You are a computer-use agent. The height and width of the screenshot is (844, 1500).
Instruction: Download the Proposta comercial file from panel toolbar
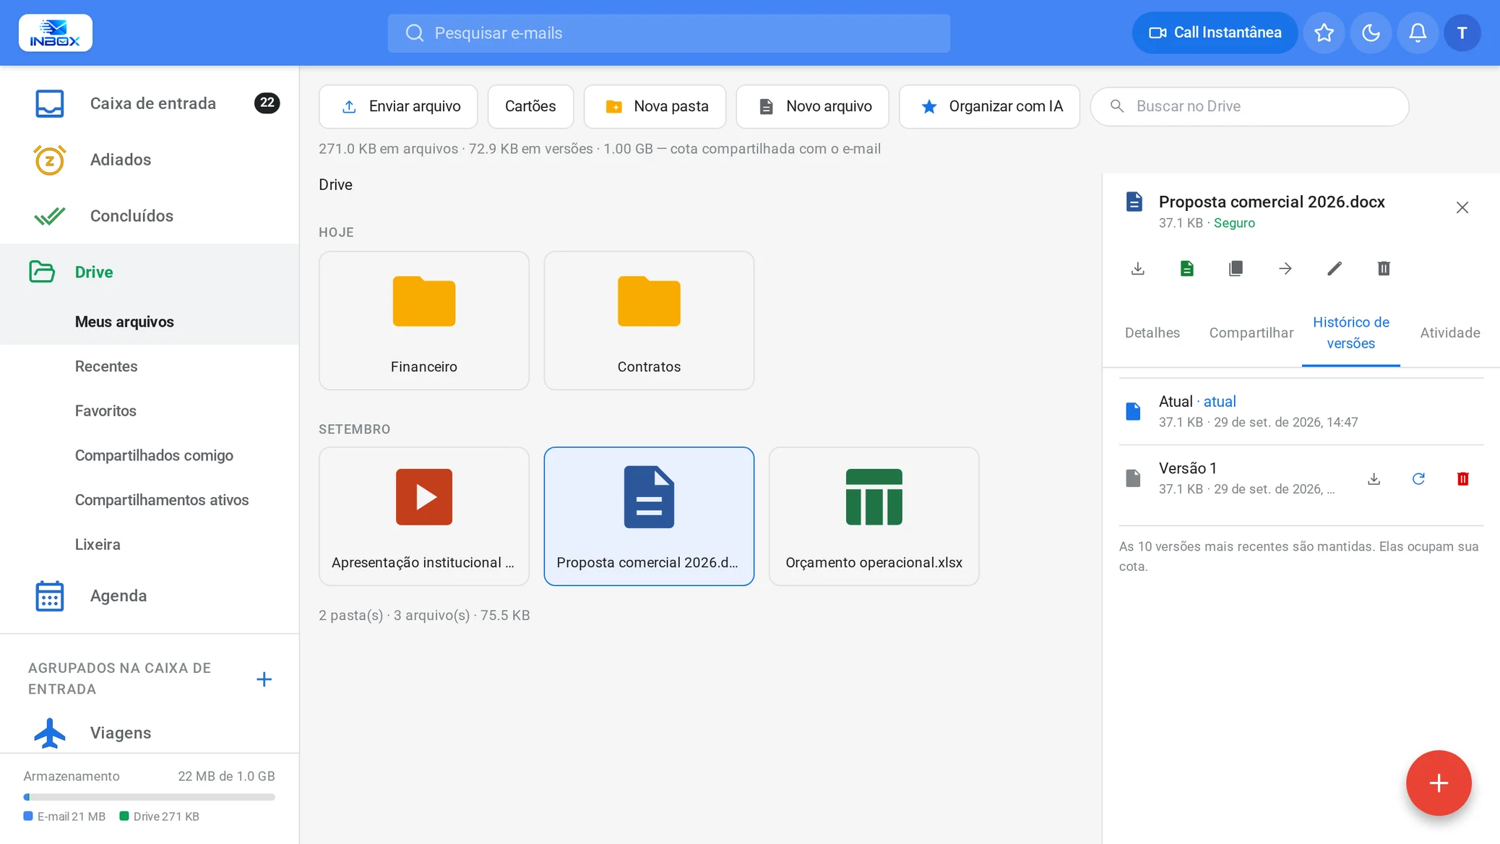click(1137, 269)
